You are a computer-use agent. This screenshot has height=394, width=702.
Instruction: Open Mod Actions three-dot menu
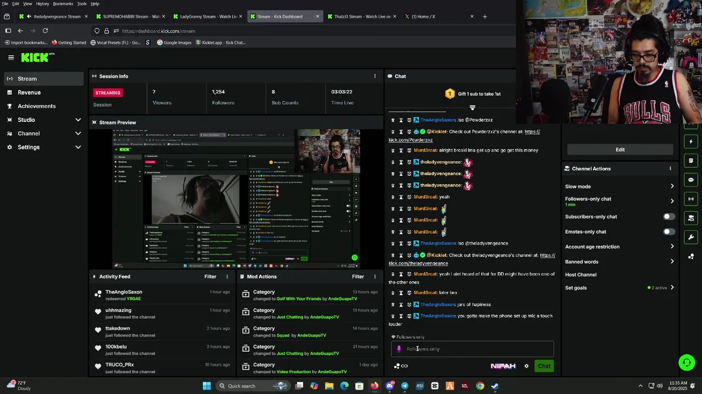[x=375, y=276]
